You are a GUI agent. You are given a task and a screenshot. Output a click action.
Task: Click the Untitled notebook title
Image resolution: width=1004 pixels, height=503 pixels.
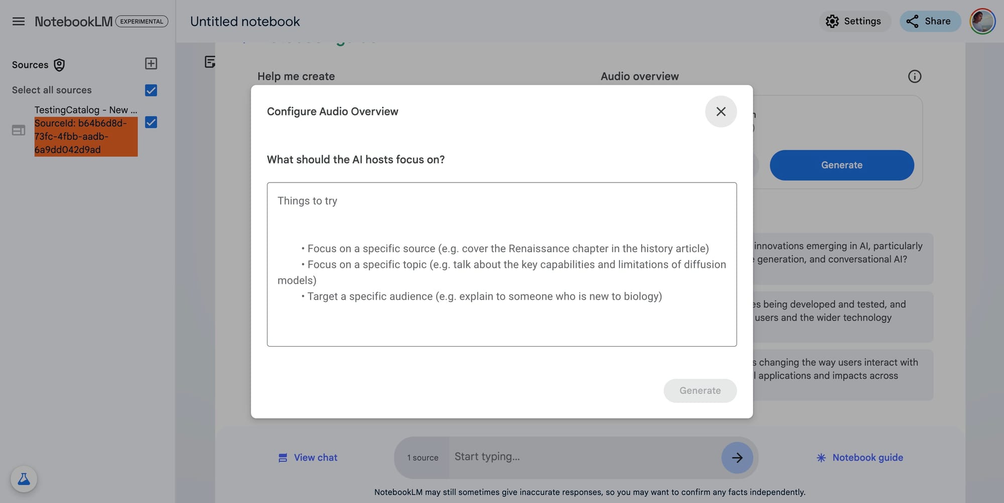(245, 22)
